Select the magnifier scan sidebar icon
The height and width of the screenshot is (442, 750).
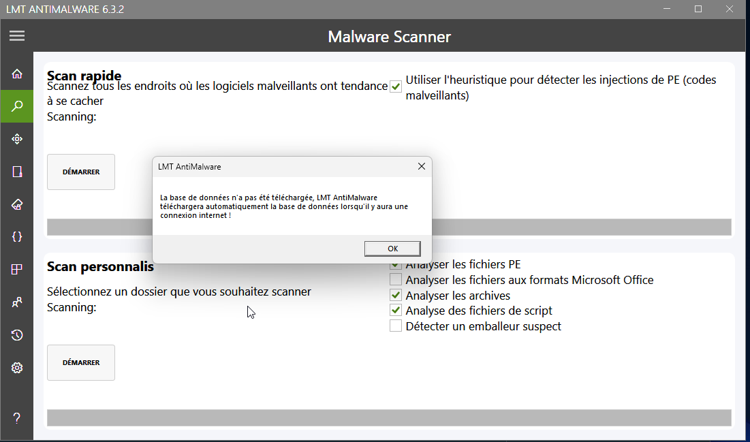(17, 106)
